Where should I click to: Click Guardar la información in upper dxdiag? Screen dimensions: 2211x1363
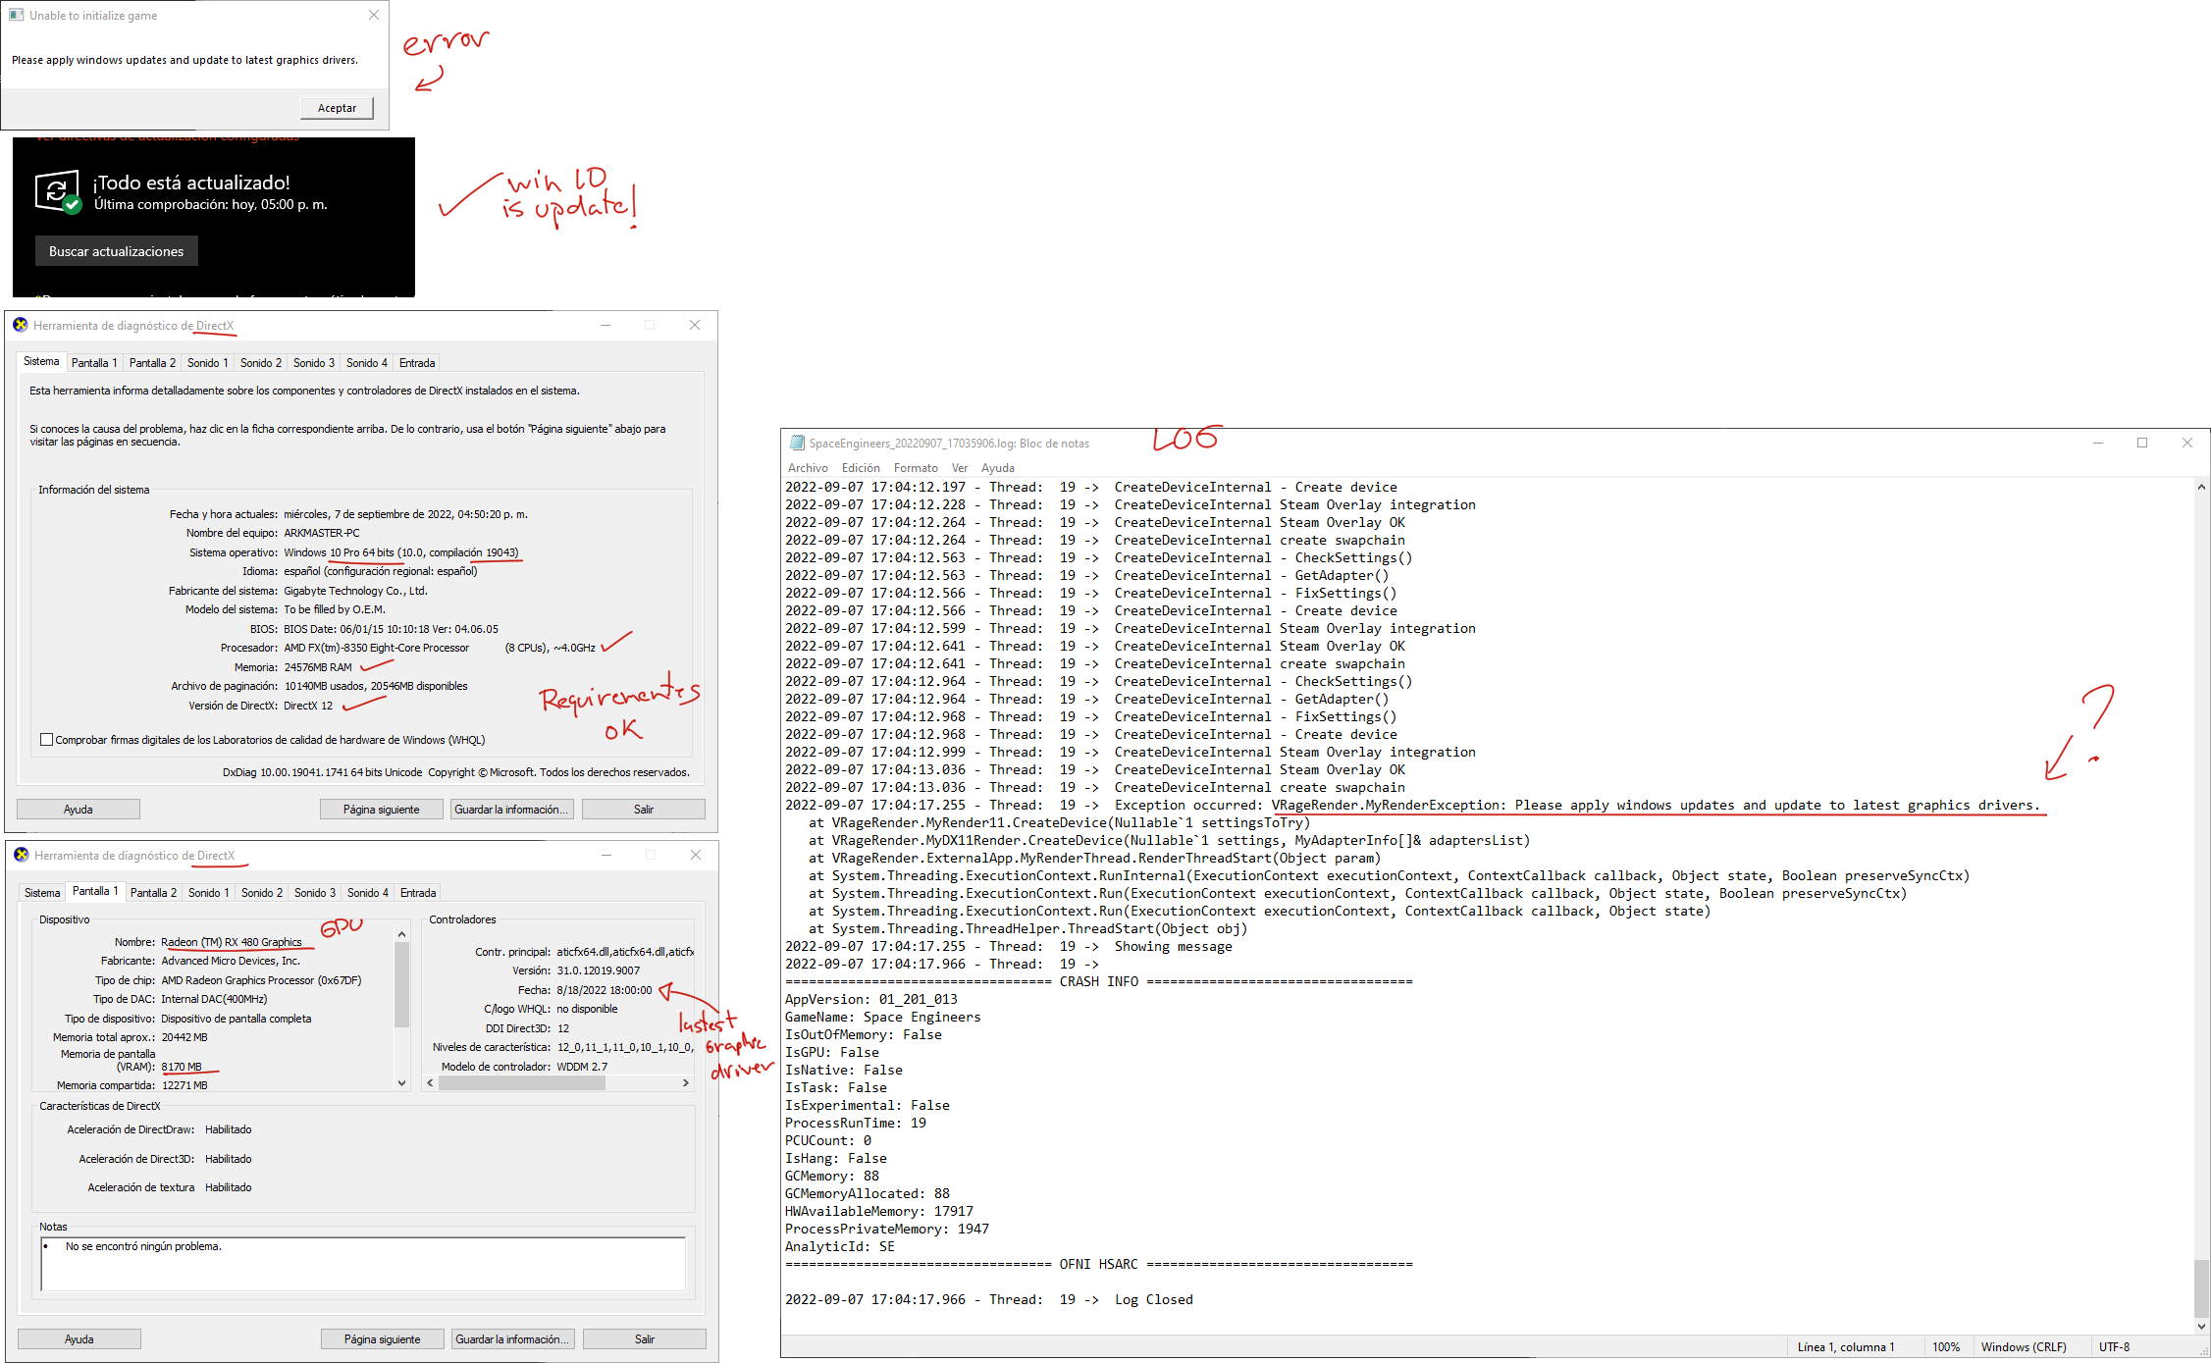(511, 810)
